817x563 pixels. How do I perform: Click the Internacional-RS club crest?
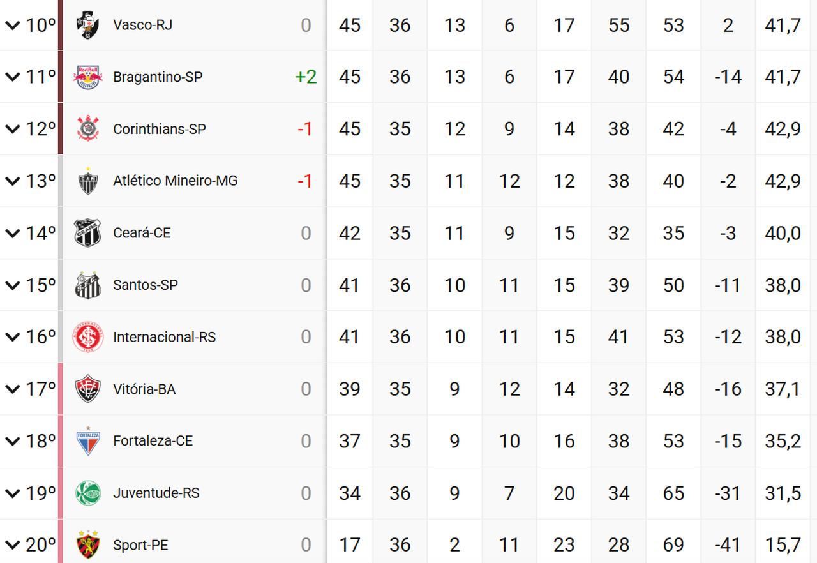pyautogui.click(x=87, y=337)
